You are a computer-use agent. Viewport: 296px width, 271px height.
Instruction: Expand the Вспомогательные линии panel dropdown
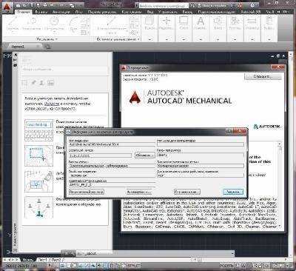118,39
